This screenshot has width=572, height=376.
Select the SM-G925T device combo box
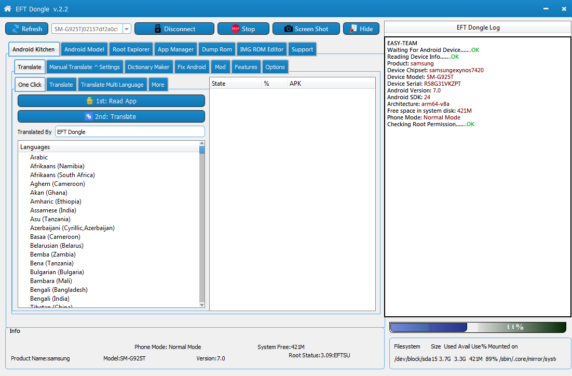click(91, 29)
